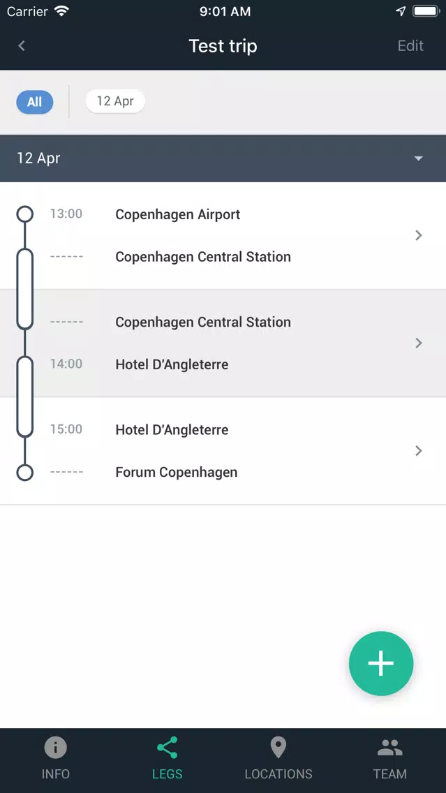Tap the Edit button
Viewport: 446px width, 793px height.
pyautogui.click(x=410, y=46)
